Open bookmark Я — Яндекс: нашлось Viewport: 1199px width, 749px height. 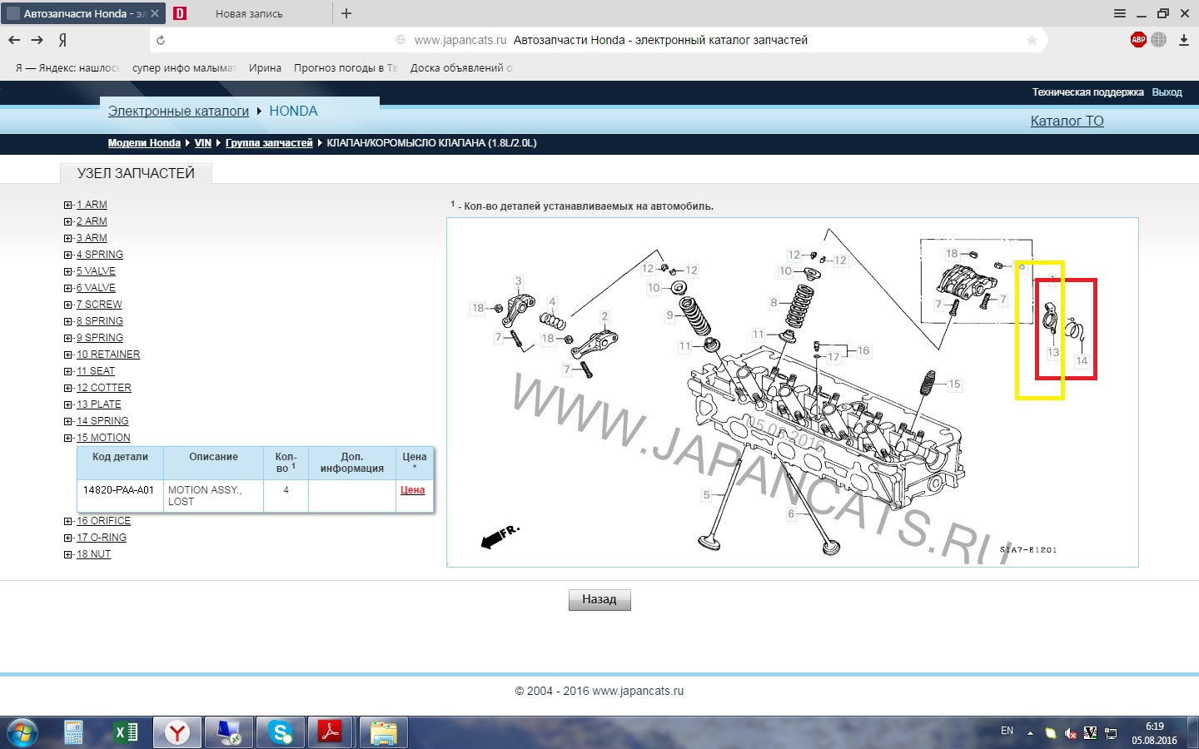(x=67, y=68)
